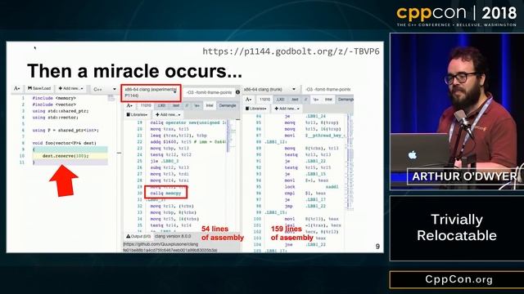Toggle the 11010 binary filter in trunk pane

click(264, 100)
